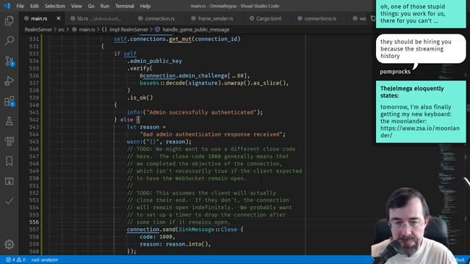Viewport: 470px width, 264px height.
Task: Open the Search view in activity bar
Action: pyautogui.click(x=10, y=41)
